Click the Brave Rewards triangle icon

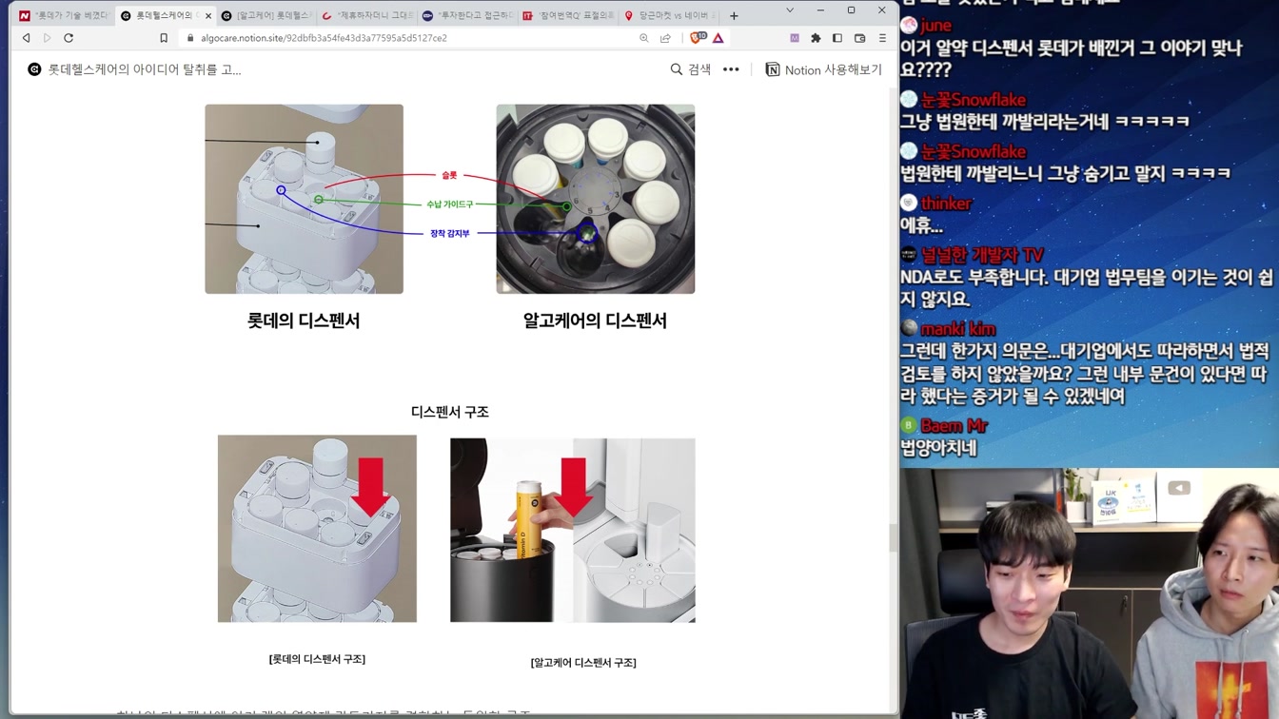718,38
